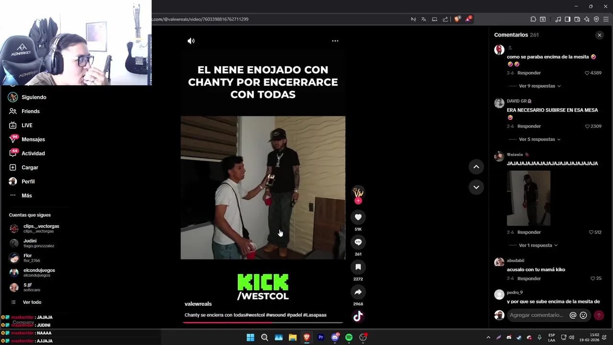Image resolution: width=613 pixels, height=345 pixels.
Task: Follow valewreals via the red plus badge
Action: (x=358, y=201)
